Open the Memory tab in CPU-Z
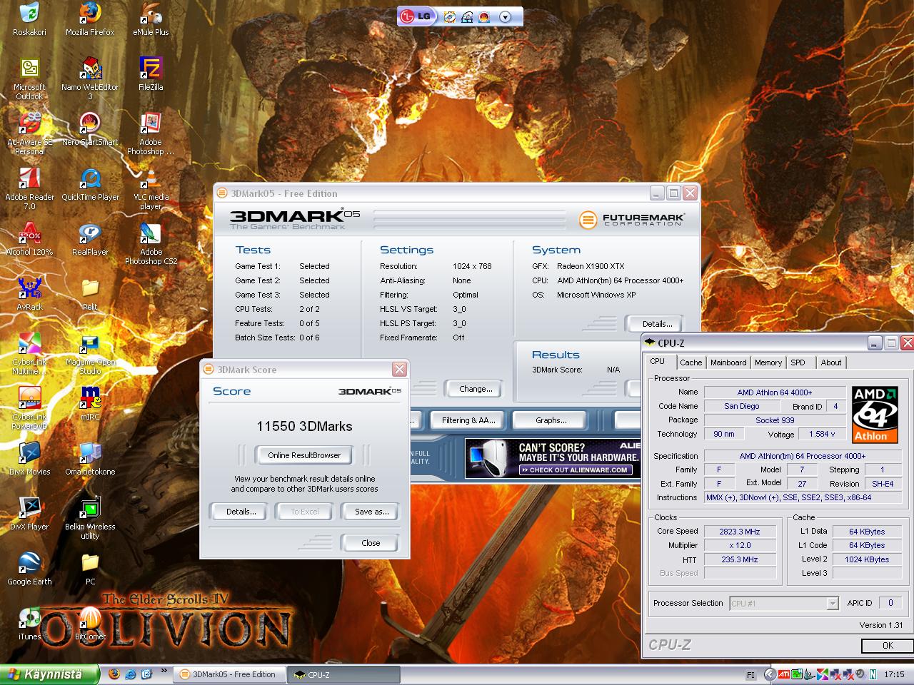The width and height of the screenshot is (914, 685). click(x=768, y=362)
